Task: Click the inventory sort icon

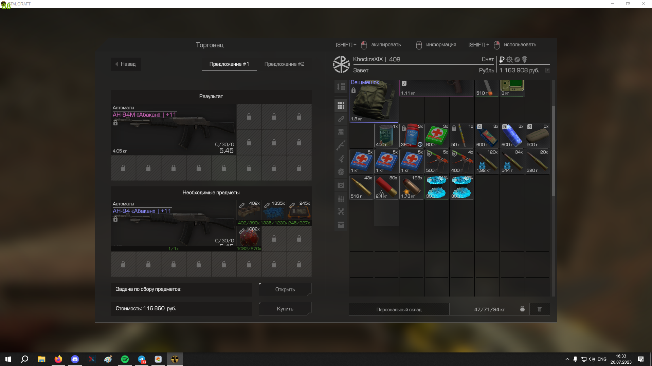Action: point(341,87)
